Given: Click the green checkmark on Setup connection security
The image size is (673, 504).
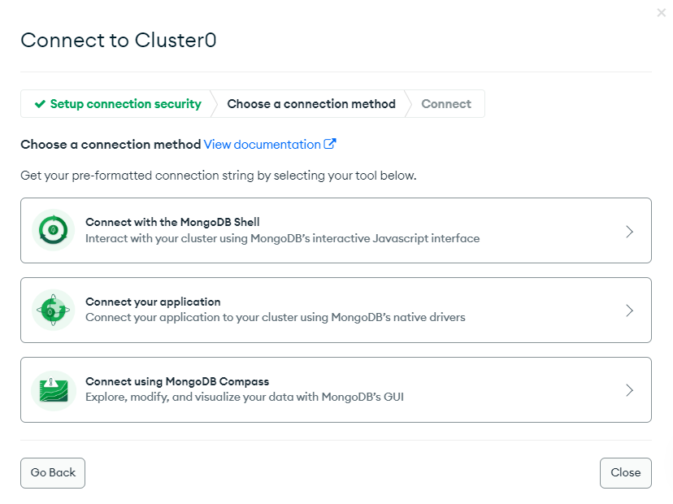Looking at the screenshot, I should pos(40,104).
